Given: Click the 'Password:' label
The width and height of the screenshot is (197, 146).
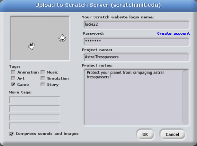Looking at the screenshot, I should pos(93,33).
